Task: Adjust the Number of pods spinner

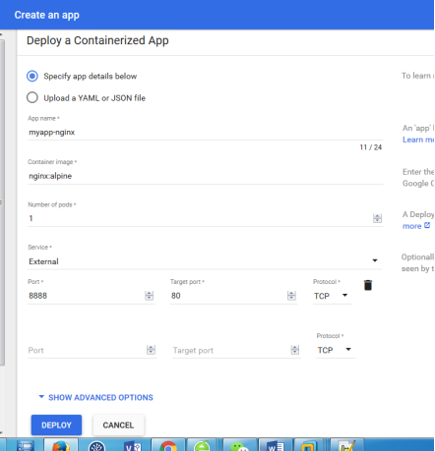Action: coord(377,218)
